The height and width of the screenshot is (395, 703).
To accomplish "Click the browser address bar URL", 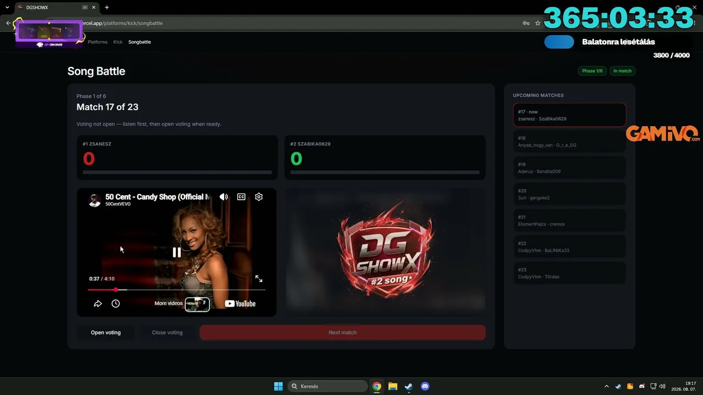I will pyautogui.click(x=122, y=23).
